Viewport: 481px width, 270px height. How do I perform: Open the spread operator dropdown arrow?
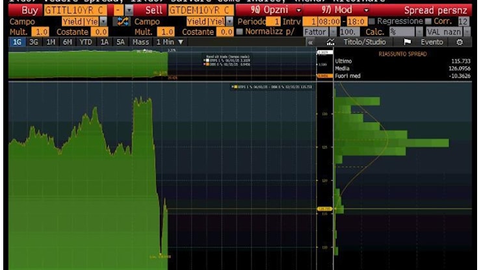click(129, 10)
